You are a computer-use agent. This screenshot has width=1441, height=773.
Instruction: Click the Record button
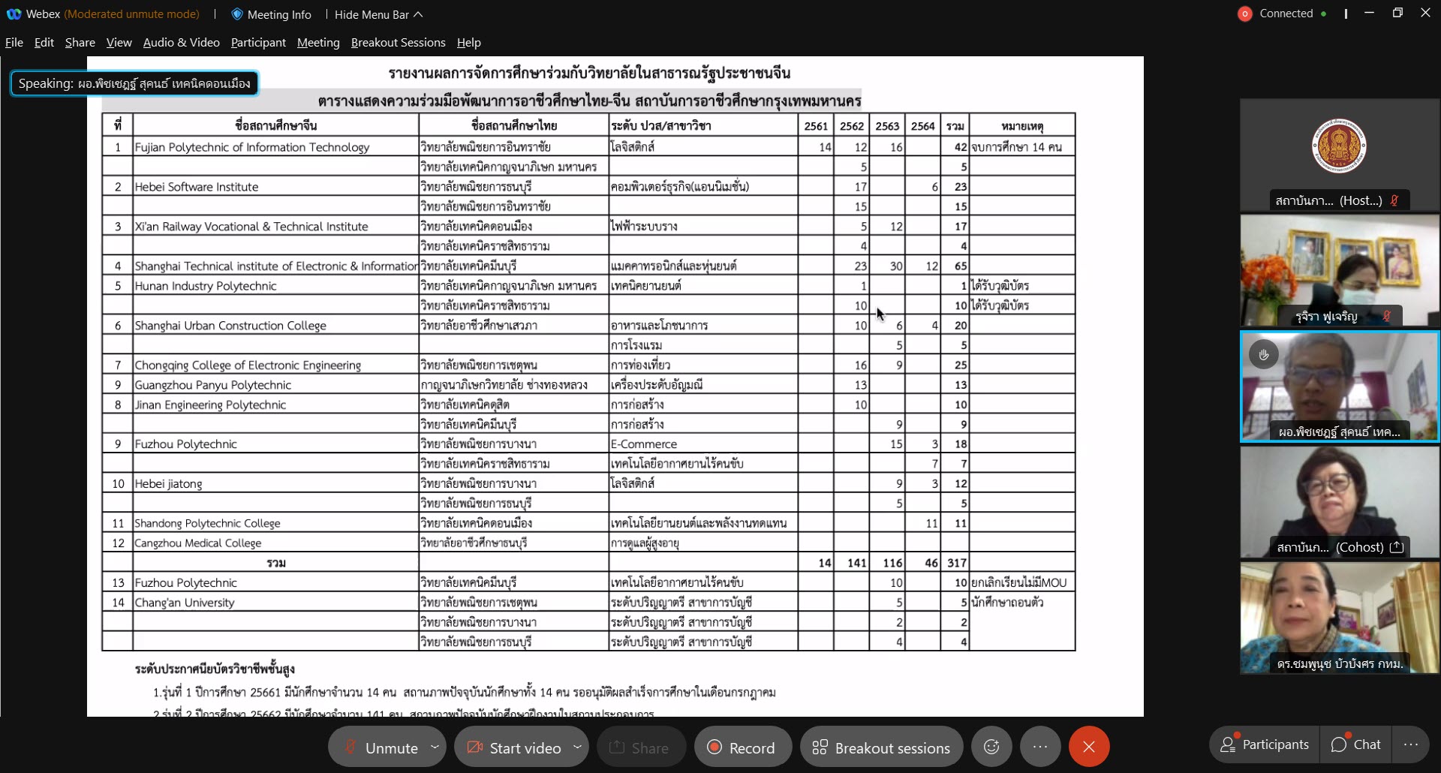(x=742, y=747)
